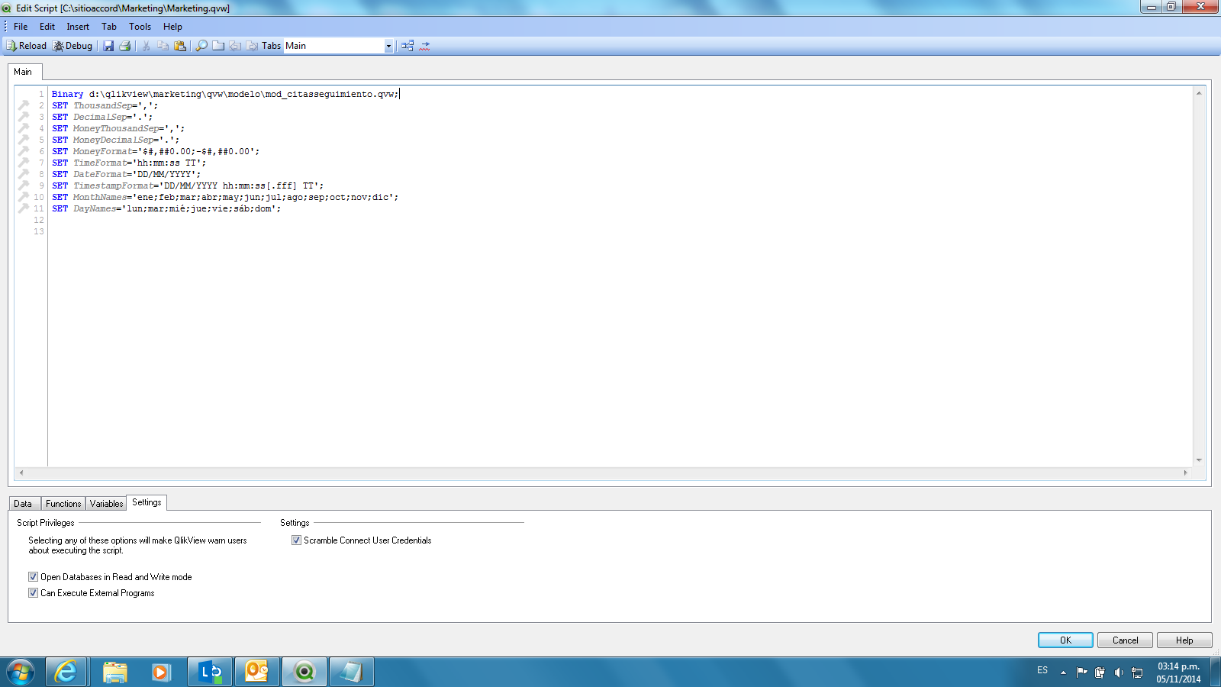Image resolution: width=1221 pixels, height=687 pixels.
Task: Switch to QlikView taskbar icon
Action: click(x=304, y=672)
